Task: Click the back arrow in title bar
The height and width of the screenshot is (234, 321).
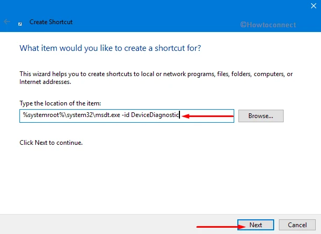Action: point(7,22)
